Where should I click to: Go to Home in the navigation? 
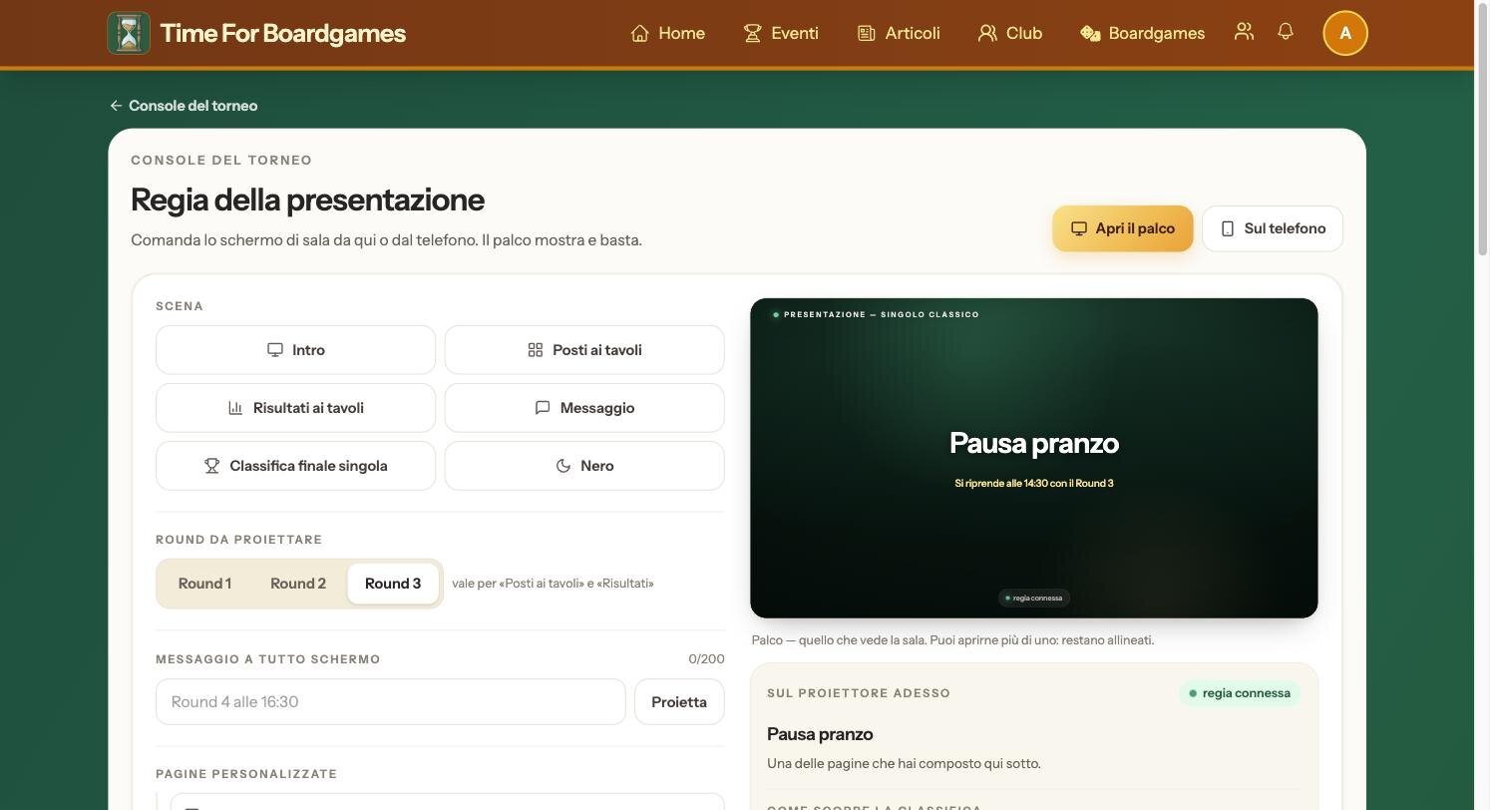(x=667, y=33)
